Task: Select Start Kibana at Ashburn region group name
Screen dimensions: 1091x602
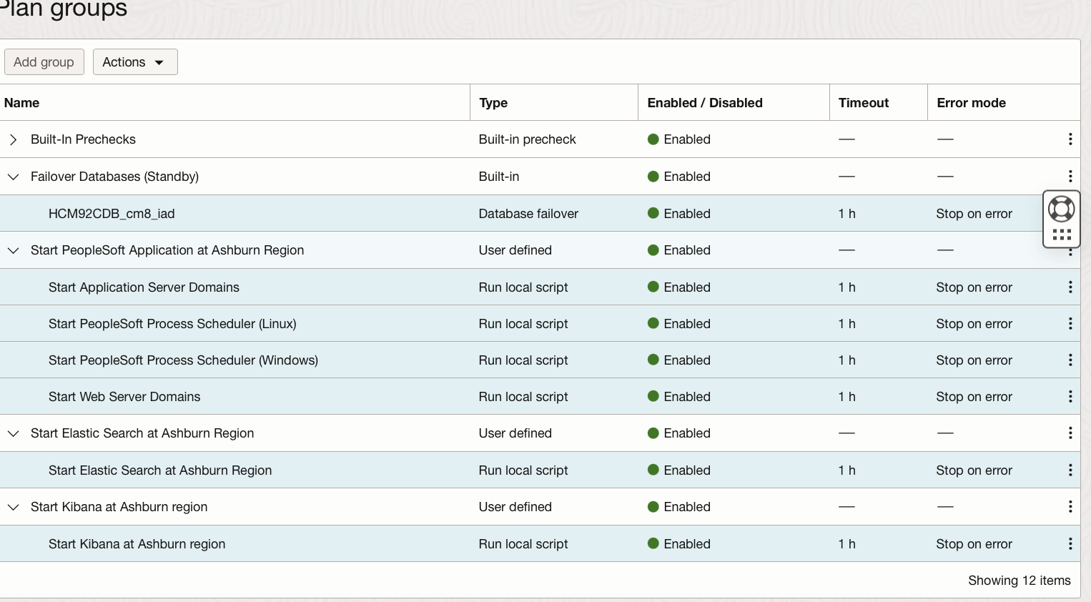Action: click(x=119, y=507)
